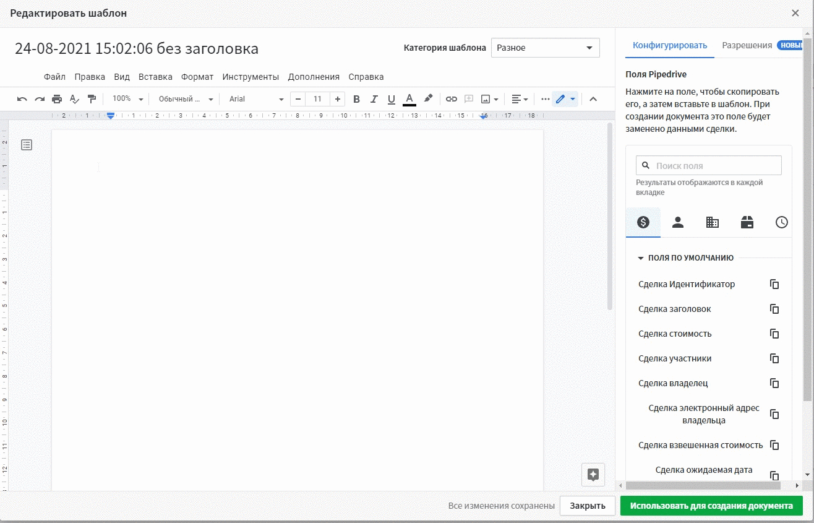This screenshot has width=814, height=523.
Task: Click the undo arrow icon
Action: click(22, 99)
